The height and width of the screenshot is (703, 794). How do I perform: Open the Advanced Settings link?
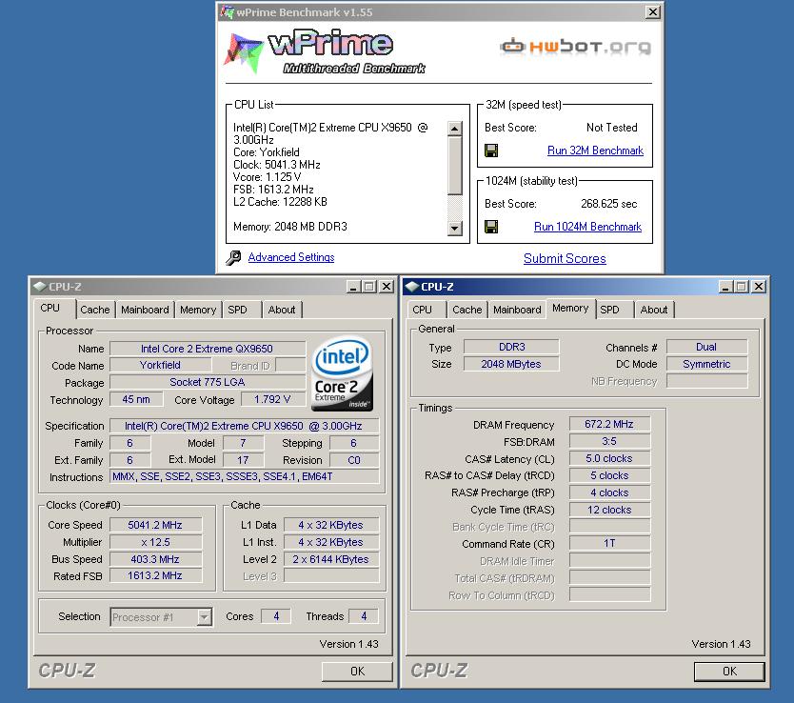tap(291, 257)
